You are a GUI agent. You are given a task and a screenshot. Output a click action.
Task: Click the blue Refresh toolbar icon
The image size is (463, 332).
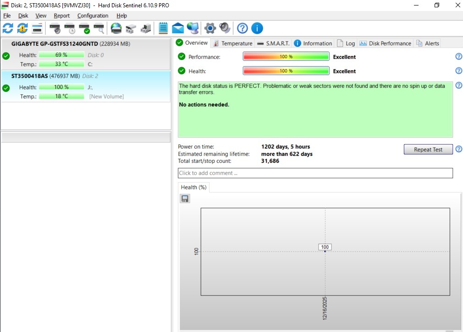pyautogui.click(x=8, y=28)
